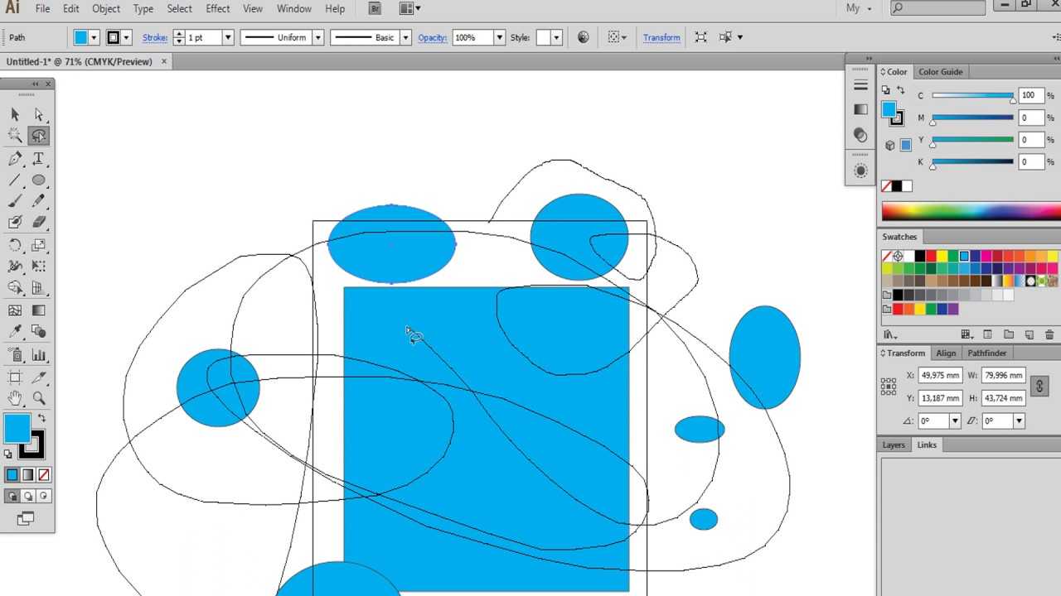Open the Basic brush definition dropdown
Image resolution: width=1061 pixels, height=596 pixels.
pyautogui.click(x=405, y=37)
